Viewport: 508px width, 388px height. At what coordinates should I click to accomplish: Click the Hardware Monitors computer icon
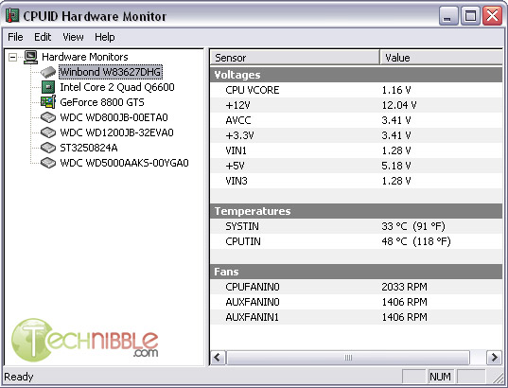[30, 57]
